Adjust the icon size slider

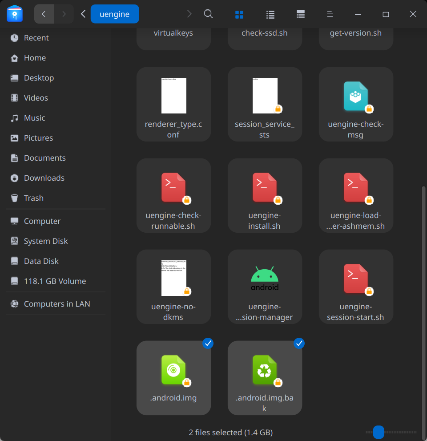[x=379, y=432]
